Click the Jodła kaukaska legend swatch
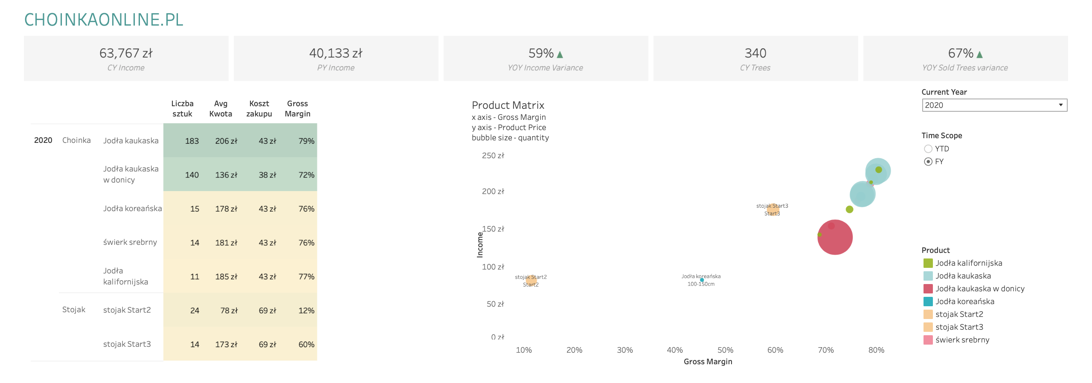The image size is (1092, 383). point(928,276)
